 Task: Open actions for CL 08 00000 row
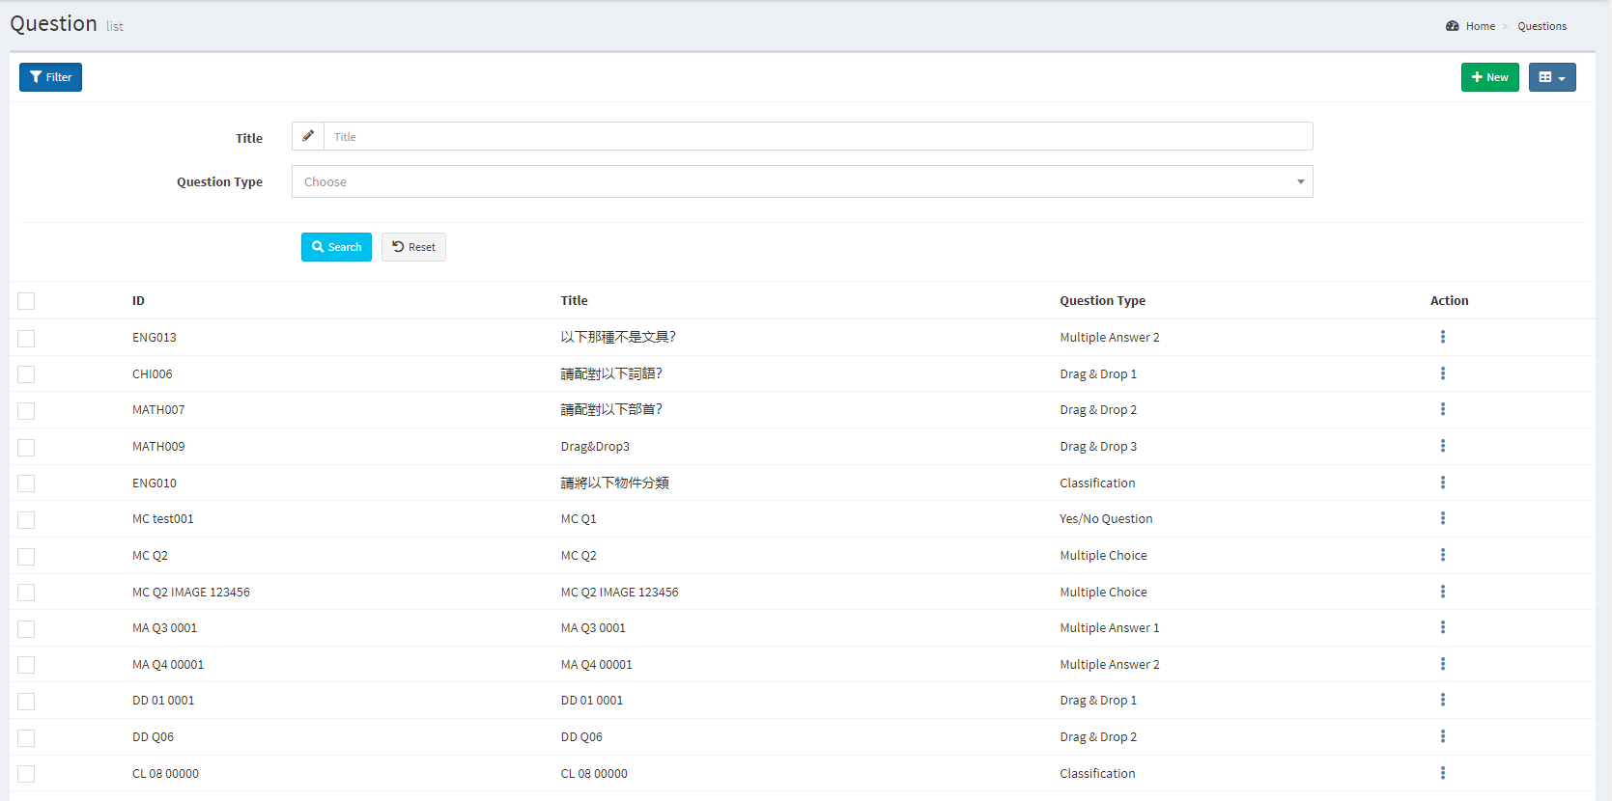pos(1442,773)
